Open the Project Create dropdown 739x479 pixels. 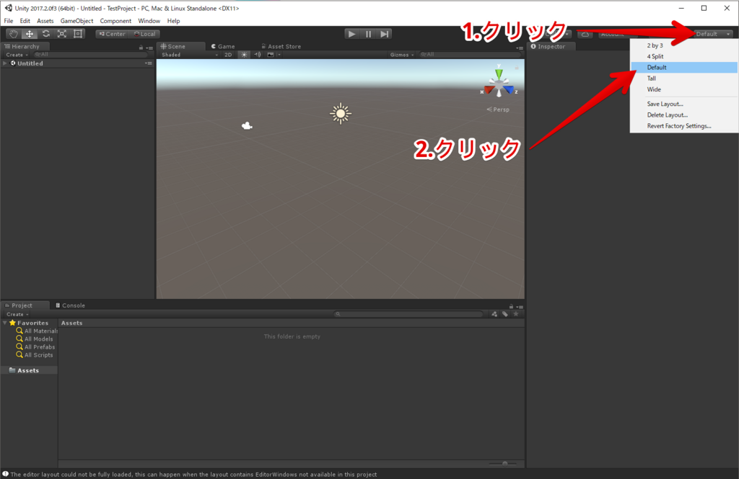pyautogui.click(x=17, y=314)
